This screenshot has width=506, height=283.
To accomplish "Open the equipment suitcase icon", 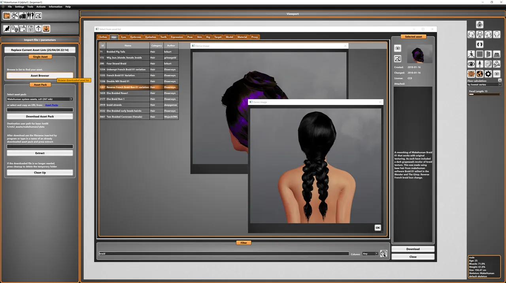I will 23,16.
